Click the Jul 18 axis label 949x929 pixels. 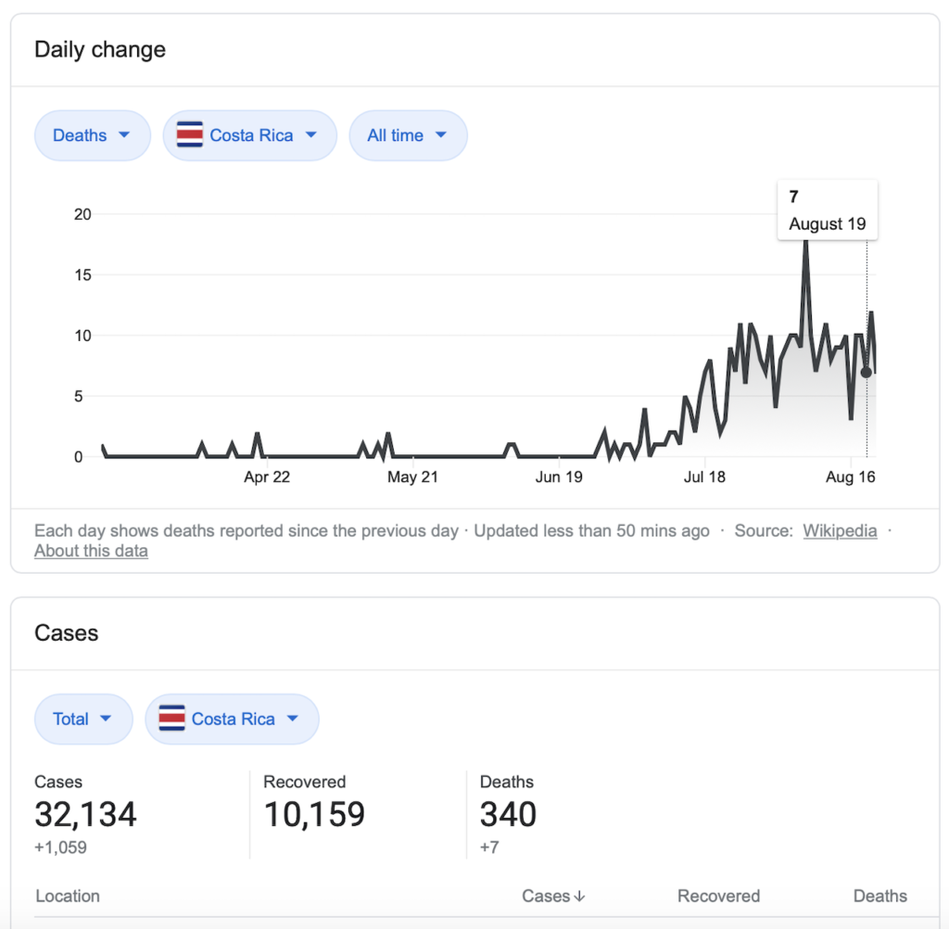tap(704, 477)
